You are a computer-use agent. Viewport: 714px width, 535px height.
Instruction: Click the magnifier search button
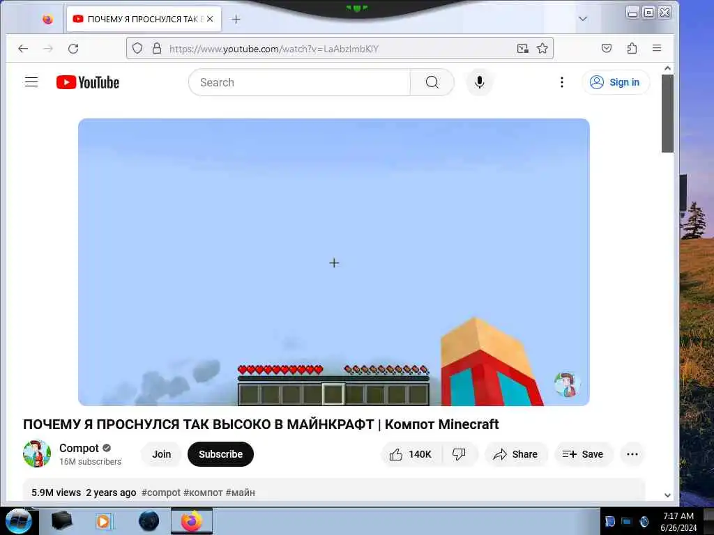tap(432, 82)
